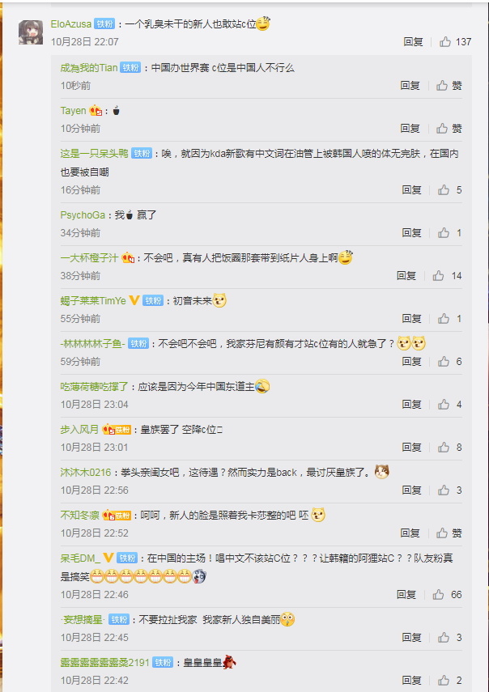The image size is (489, 692).
Task: Click the yellow V badge beside 蝎子莱莱TimYe
Action: pos(134,300)
